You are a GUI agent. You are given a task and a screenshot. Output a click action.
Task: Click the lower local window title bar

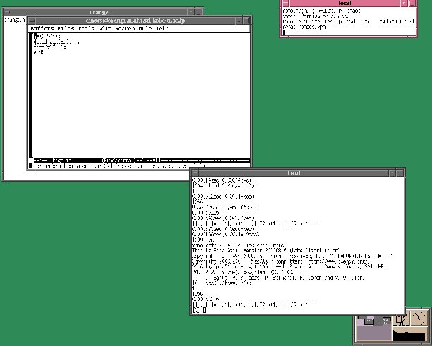tap(293, 173)
